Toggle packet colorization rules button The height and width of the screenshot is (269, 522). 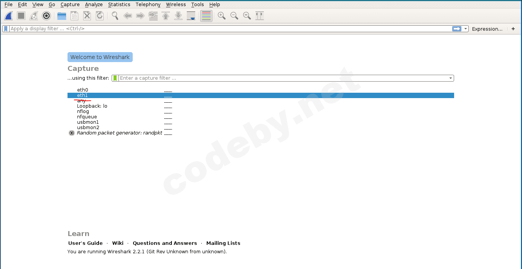206,16
